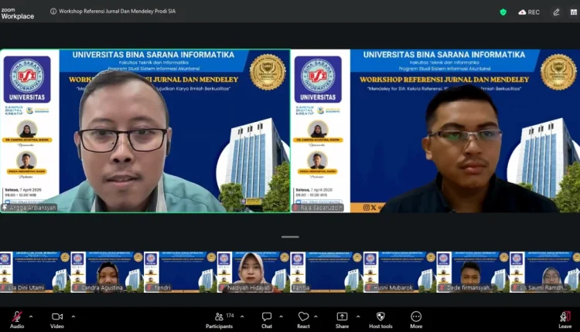Select Angga Ardiansyah's video tile
Screen dimensions: 580x332
(x=145, y=130)
